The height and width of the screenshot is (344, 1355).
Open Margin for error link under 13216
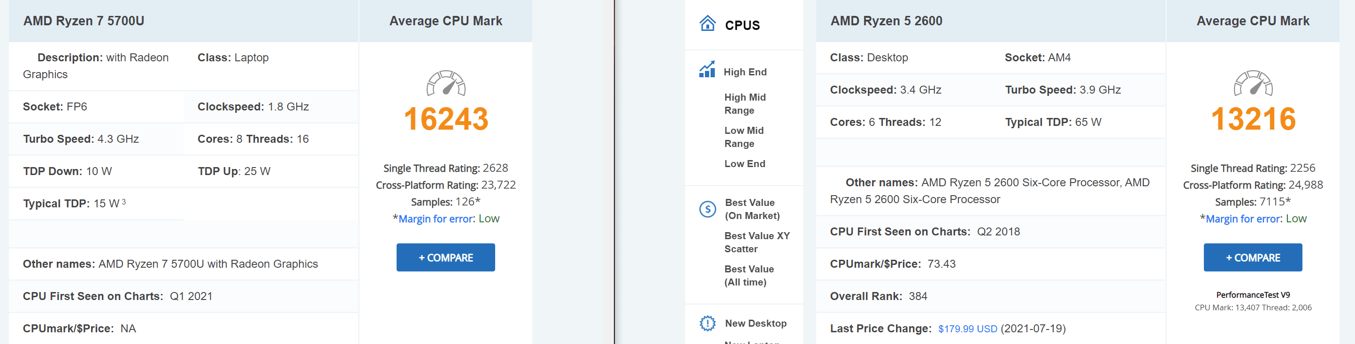[1243, 219]
